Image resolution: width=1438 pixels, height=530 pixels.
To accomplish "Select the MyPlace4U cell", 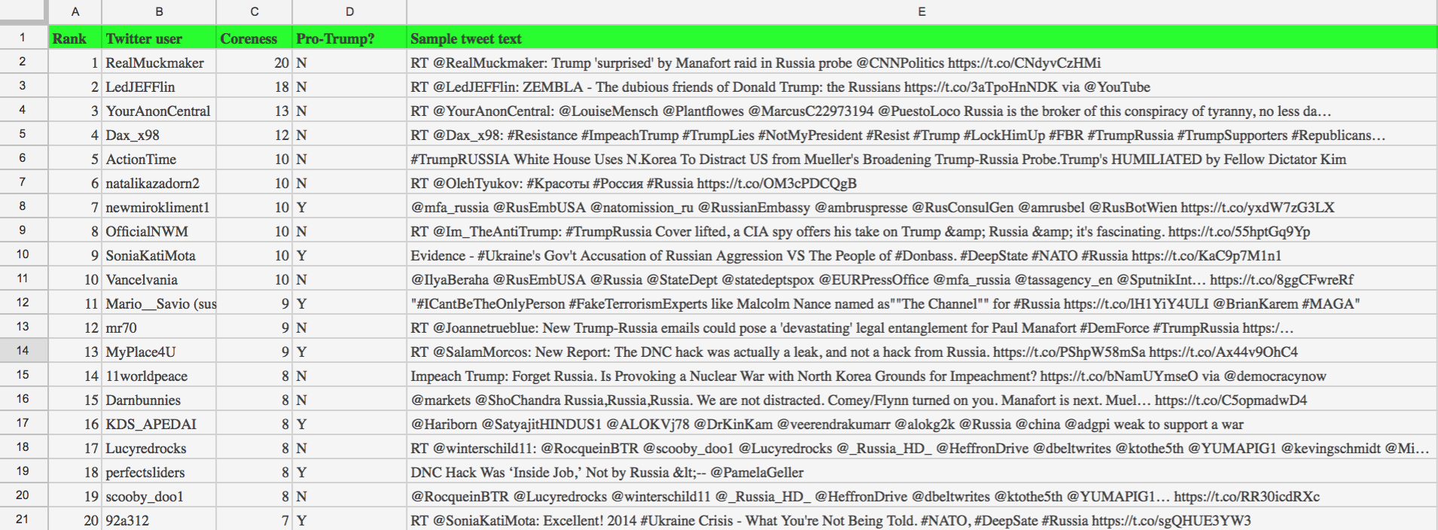I will coord(159,352).
